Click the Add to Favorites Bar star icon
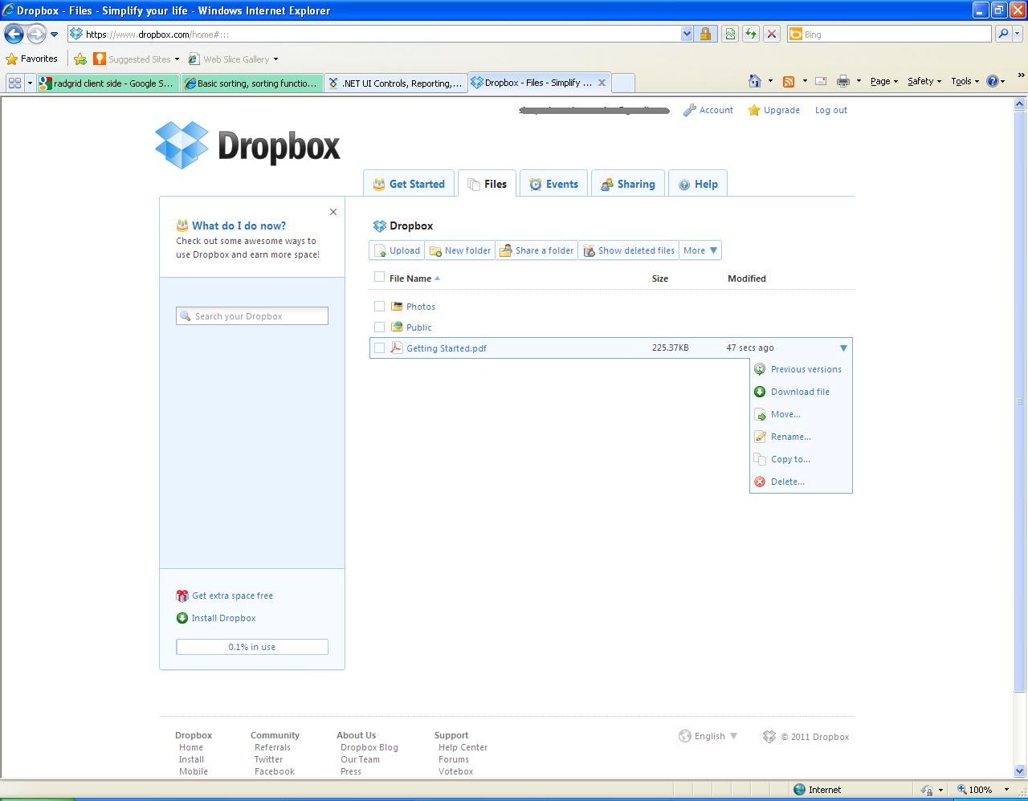 point(80,59)
